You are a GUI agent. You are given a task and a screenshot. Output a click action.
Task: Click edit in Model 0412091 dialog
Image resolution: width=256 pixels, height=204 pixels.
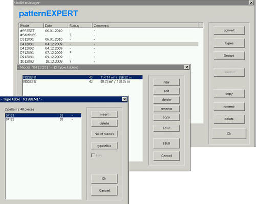click(166, 91)
